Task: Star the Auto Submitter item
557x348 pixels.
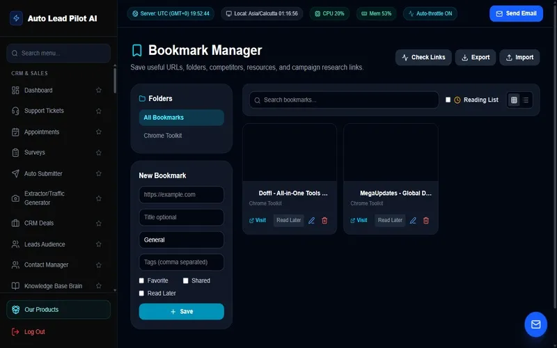Action: click(99, 173)
